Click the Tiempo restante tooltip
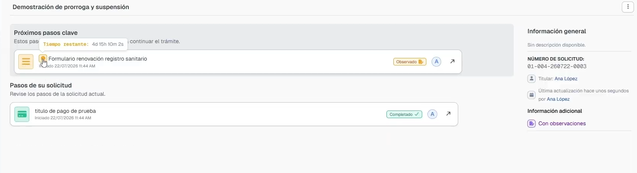 [x=83, y=44]
